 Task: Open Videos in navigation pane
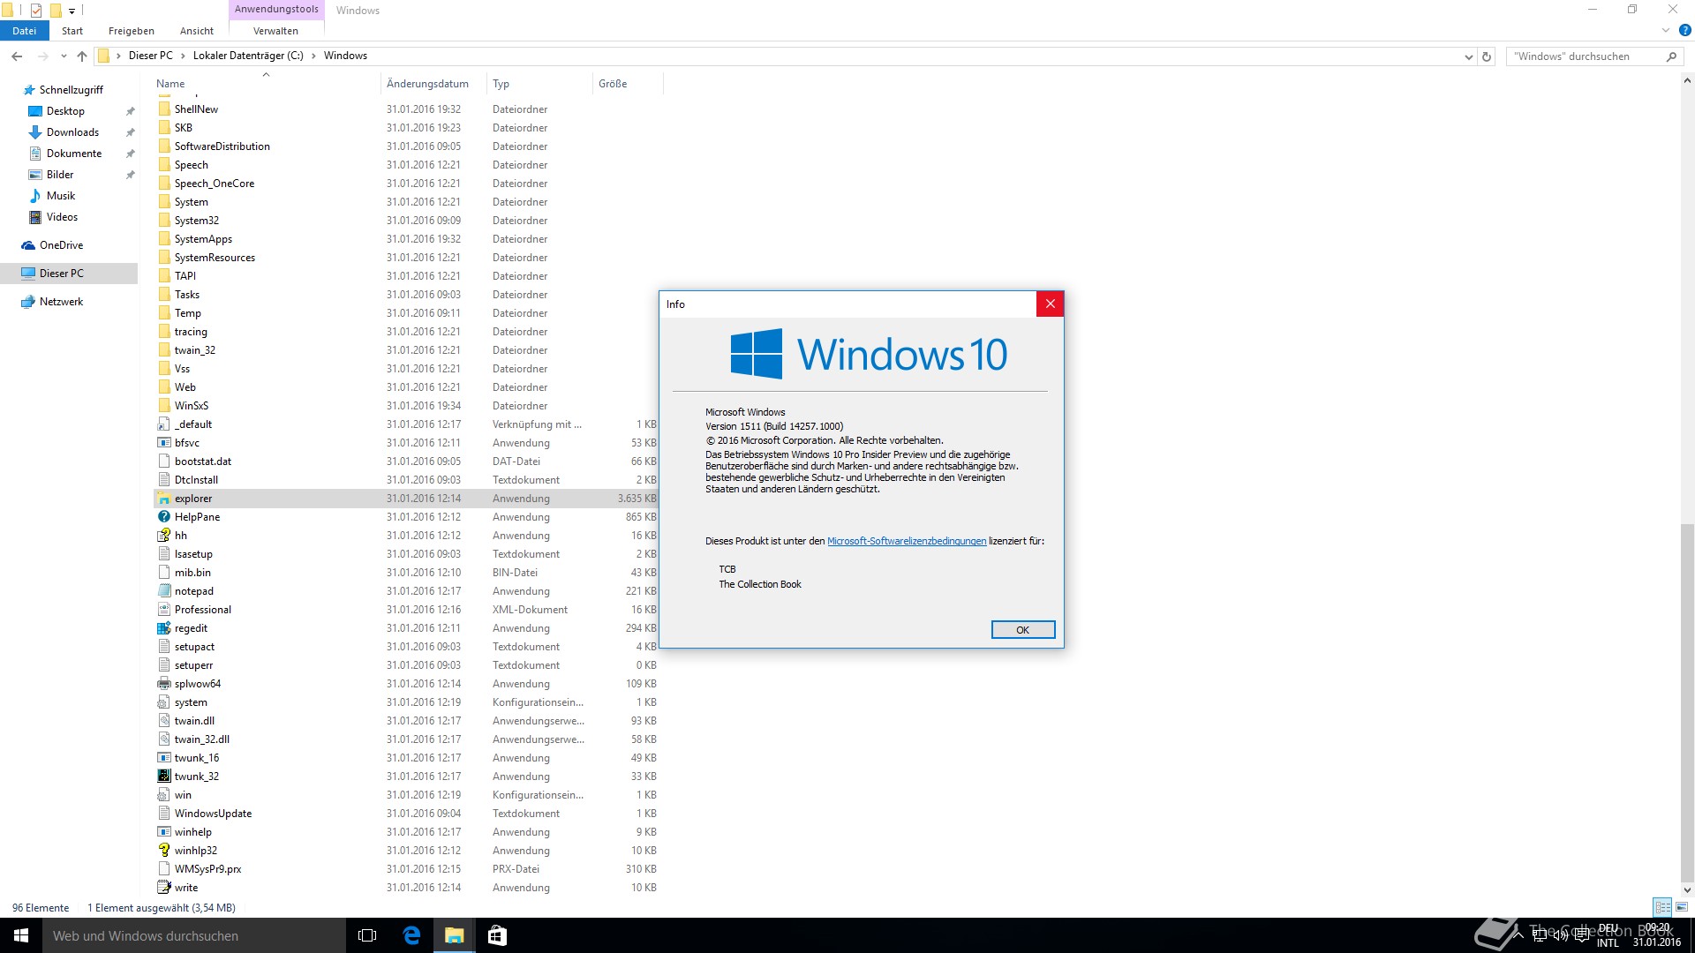click(x=62, y=217)
